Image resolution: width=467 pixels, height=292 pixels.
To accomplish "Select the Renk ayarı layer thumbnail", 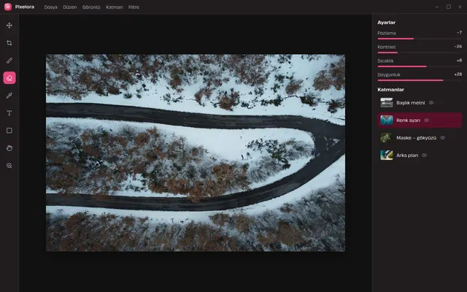I will [x=387, y=120].
